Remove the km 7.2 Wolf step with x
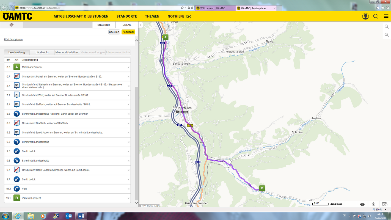The width and height of the screenshot is (391, 220). [x=128, y=95]
